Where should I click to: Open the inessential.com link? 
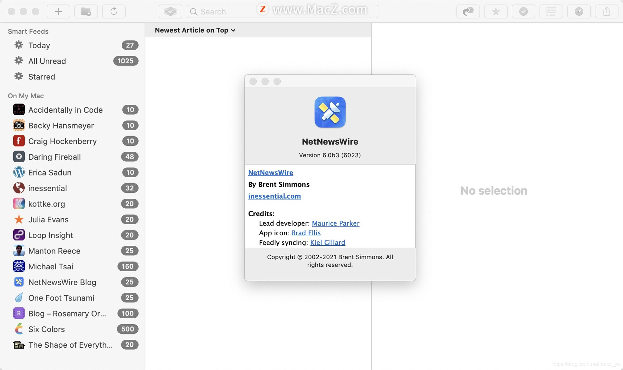point(275,196)
